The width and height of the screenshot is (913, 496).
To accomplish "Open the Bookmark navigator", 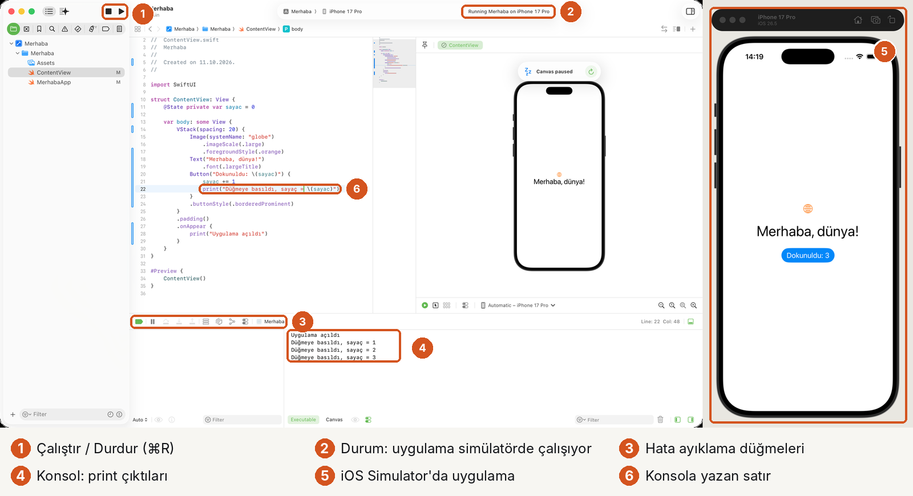I will pos(39,29).
